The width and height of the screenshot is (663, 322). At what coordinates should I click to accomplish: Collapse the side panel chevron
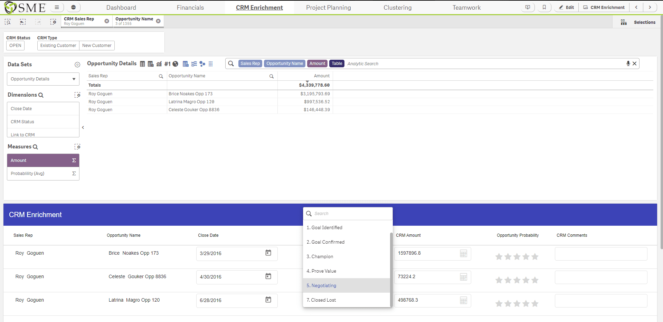[x=83, y=128]
